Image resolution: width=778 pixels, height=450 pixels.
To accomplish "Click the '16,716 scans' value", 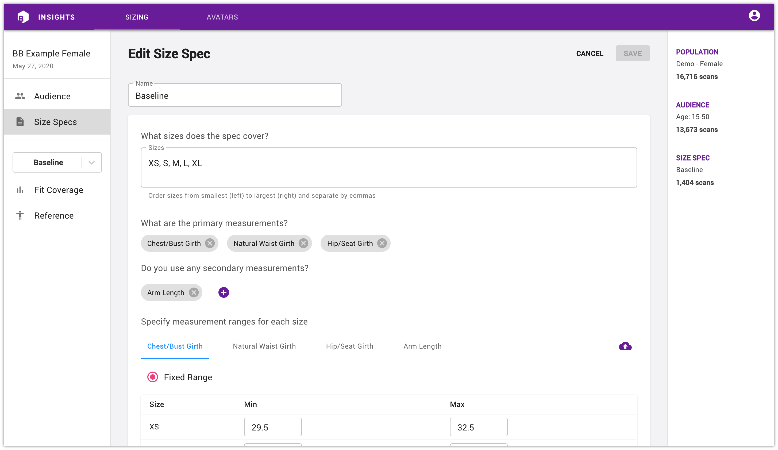I will click(697, 77).
